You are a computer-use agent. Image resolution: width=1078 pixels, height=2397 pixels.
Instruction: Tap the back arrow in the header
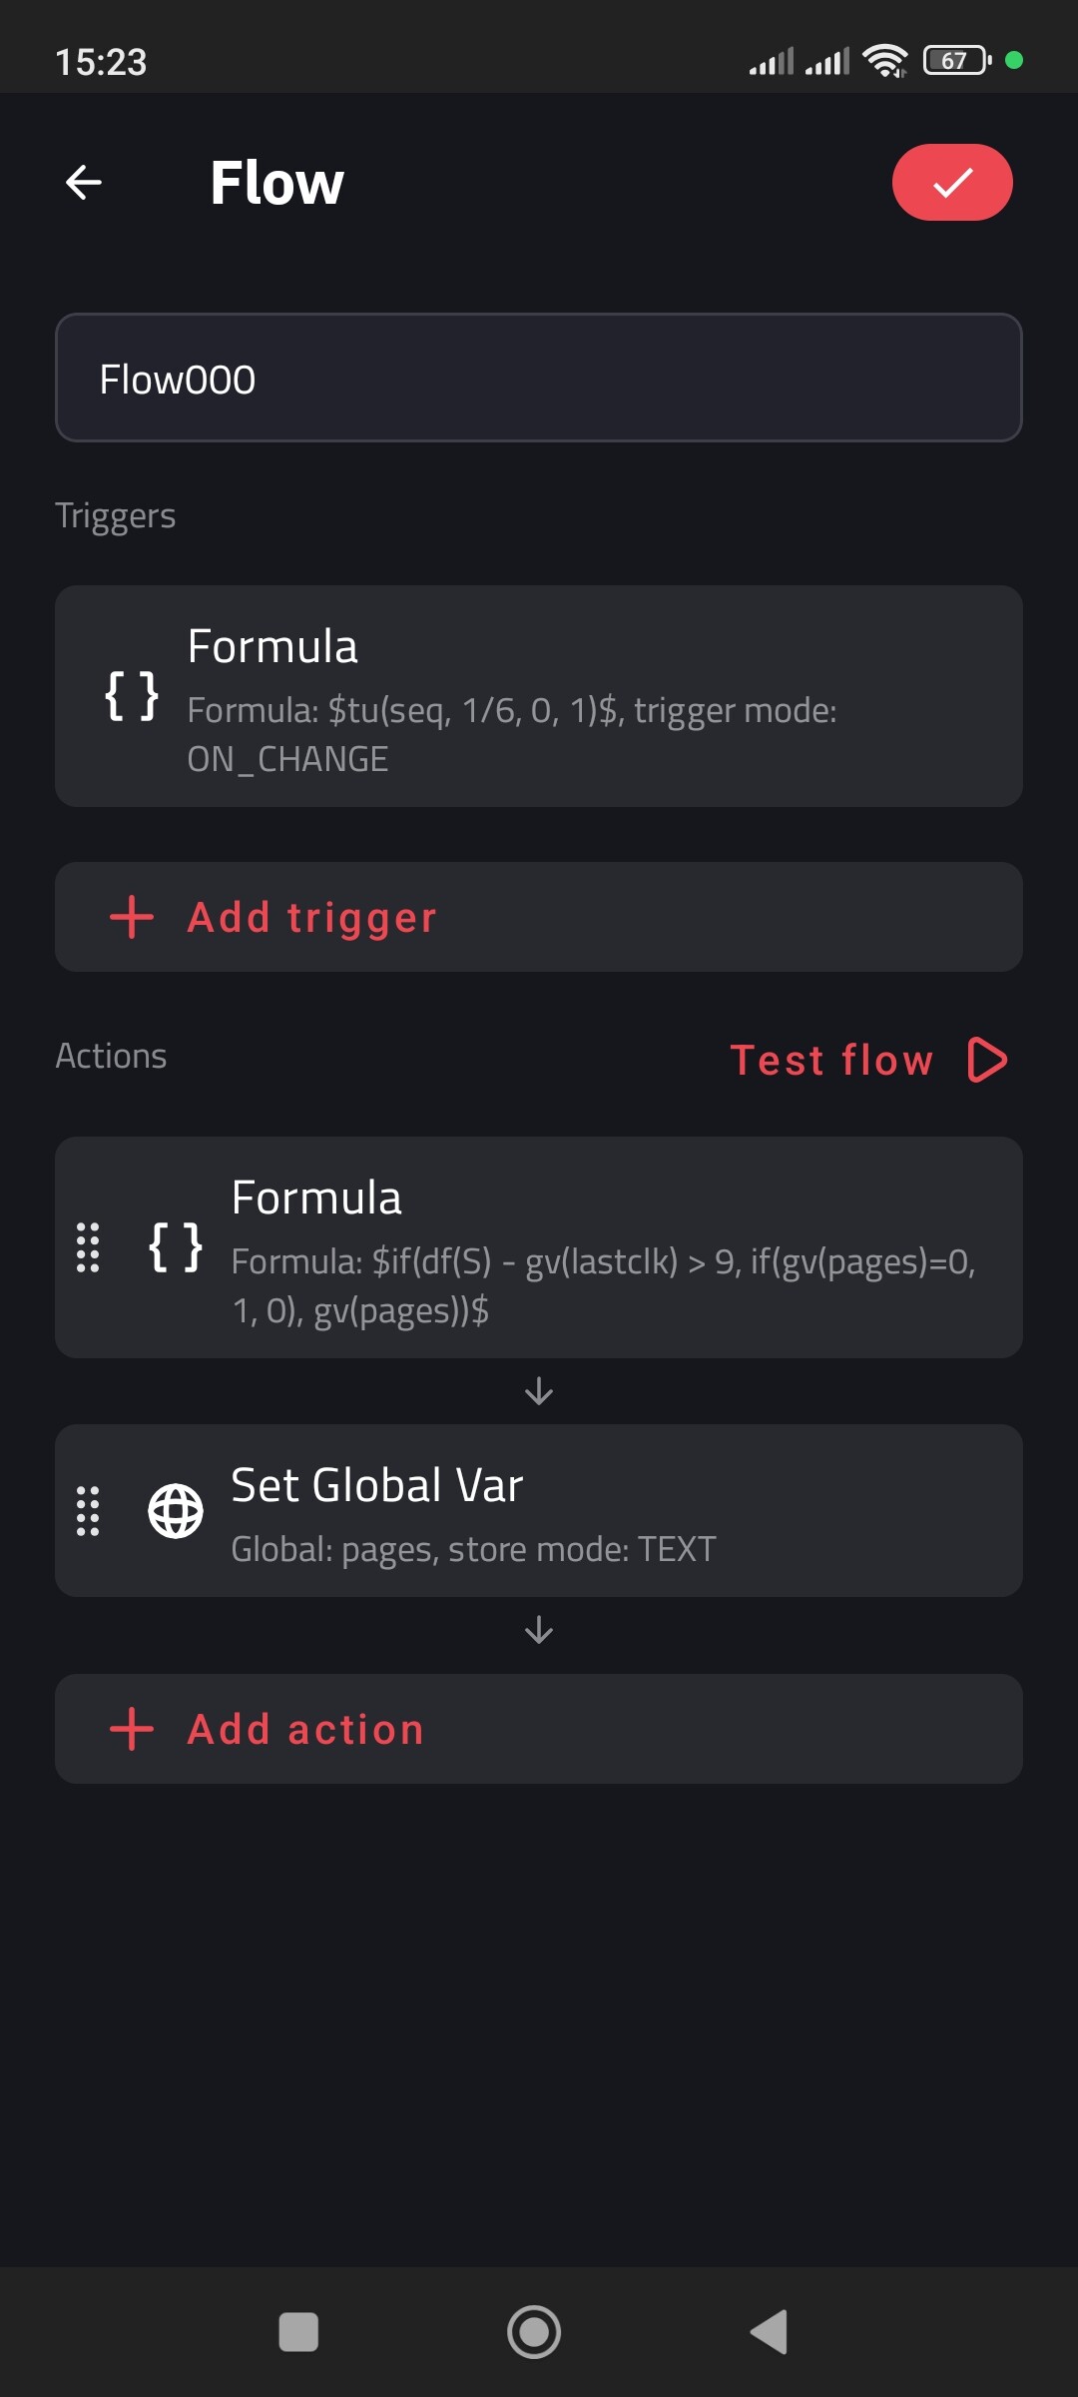tap(84, 182)
